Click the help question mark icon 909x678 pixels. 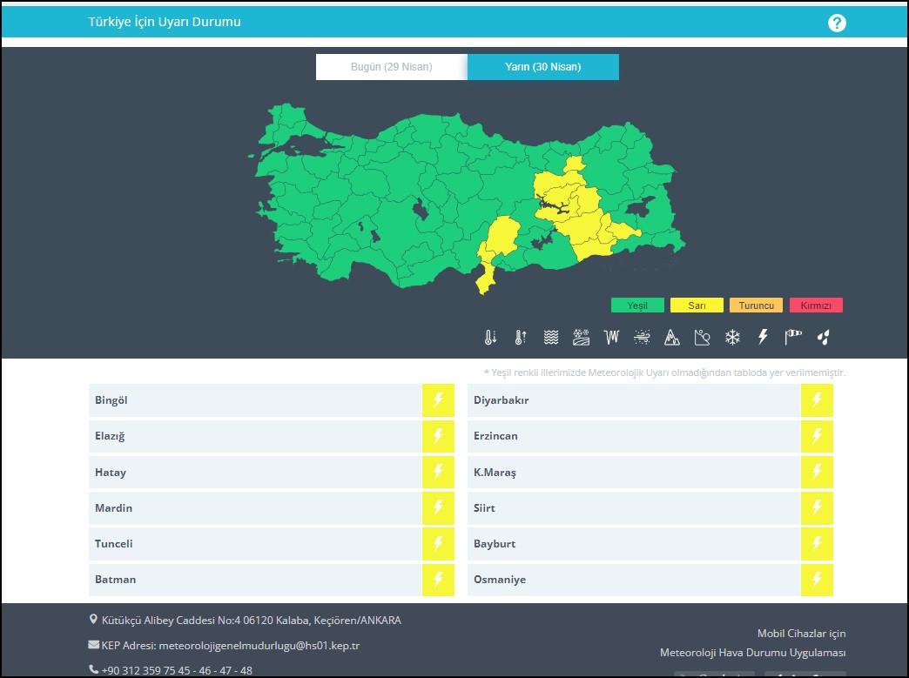tap(837, 23)
